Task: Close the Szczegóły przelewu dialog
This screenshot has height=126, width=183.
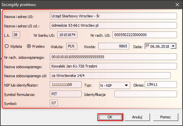Action: [x=177, y=4]
